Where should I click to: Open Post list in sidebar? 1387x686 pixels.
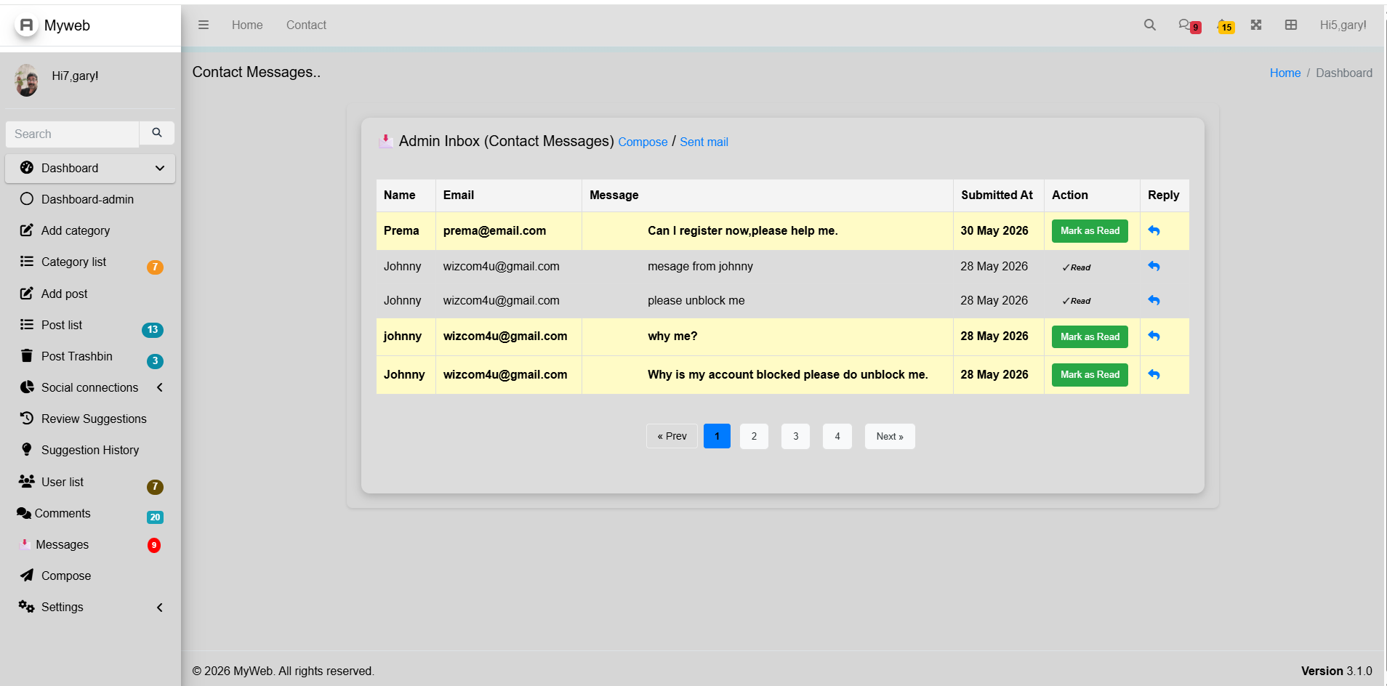click(x=90, y=325)
